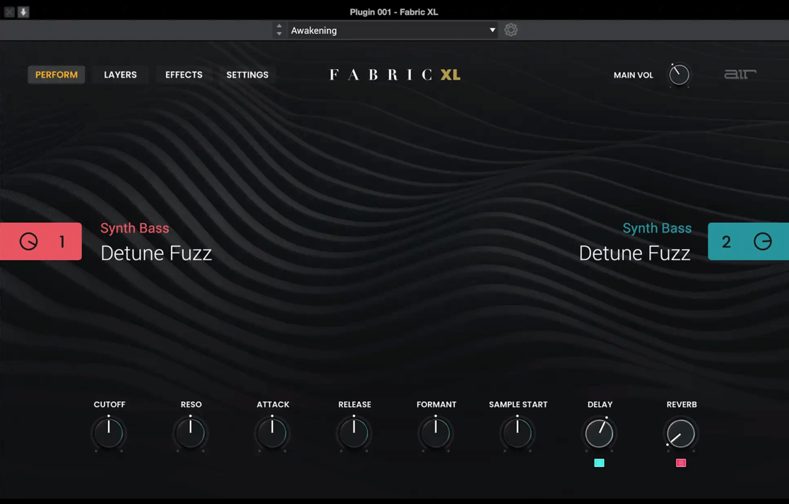Click the CUTOFF label
The image size is (789, 504).
click(x=109, y=404)
